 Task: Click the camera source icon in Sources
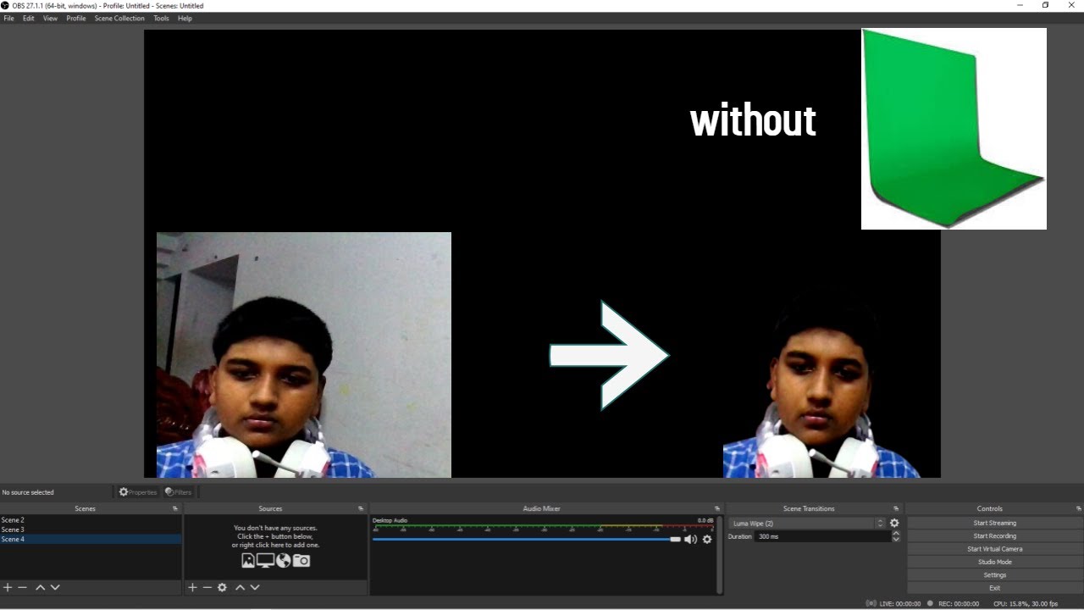click(301, 560)
